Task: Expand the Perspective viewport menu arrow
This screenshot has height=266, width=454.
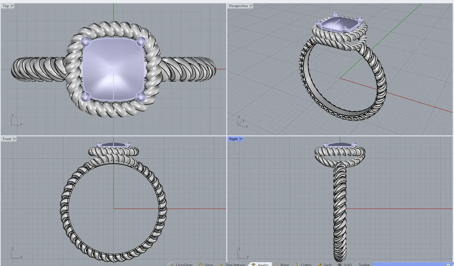Action: pyautogui.click(x=251, y=6)
